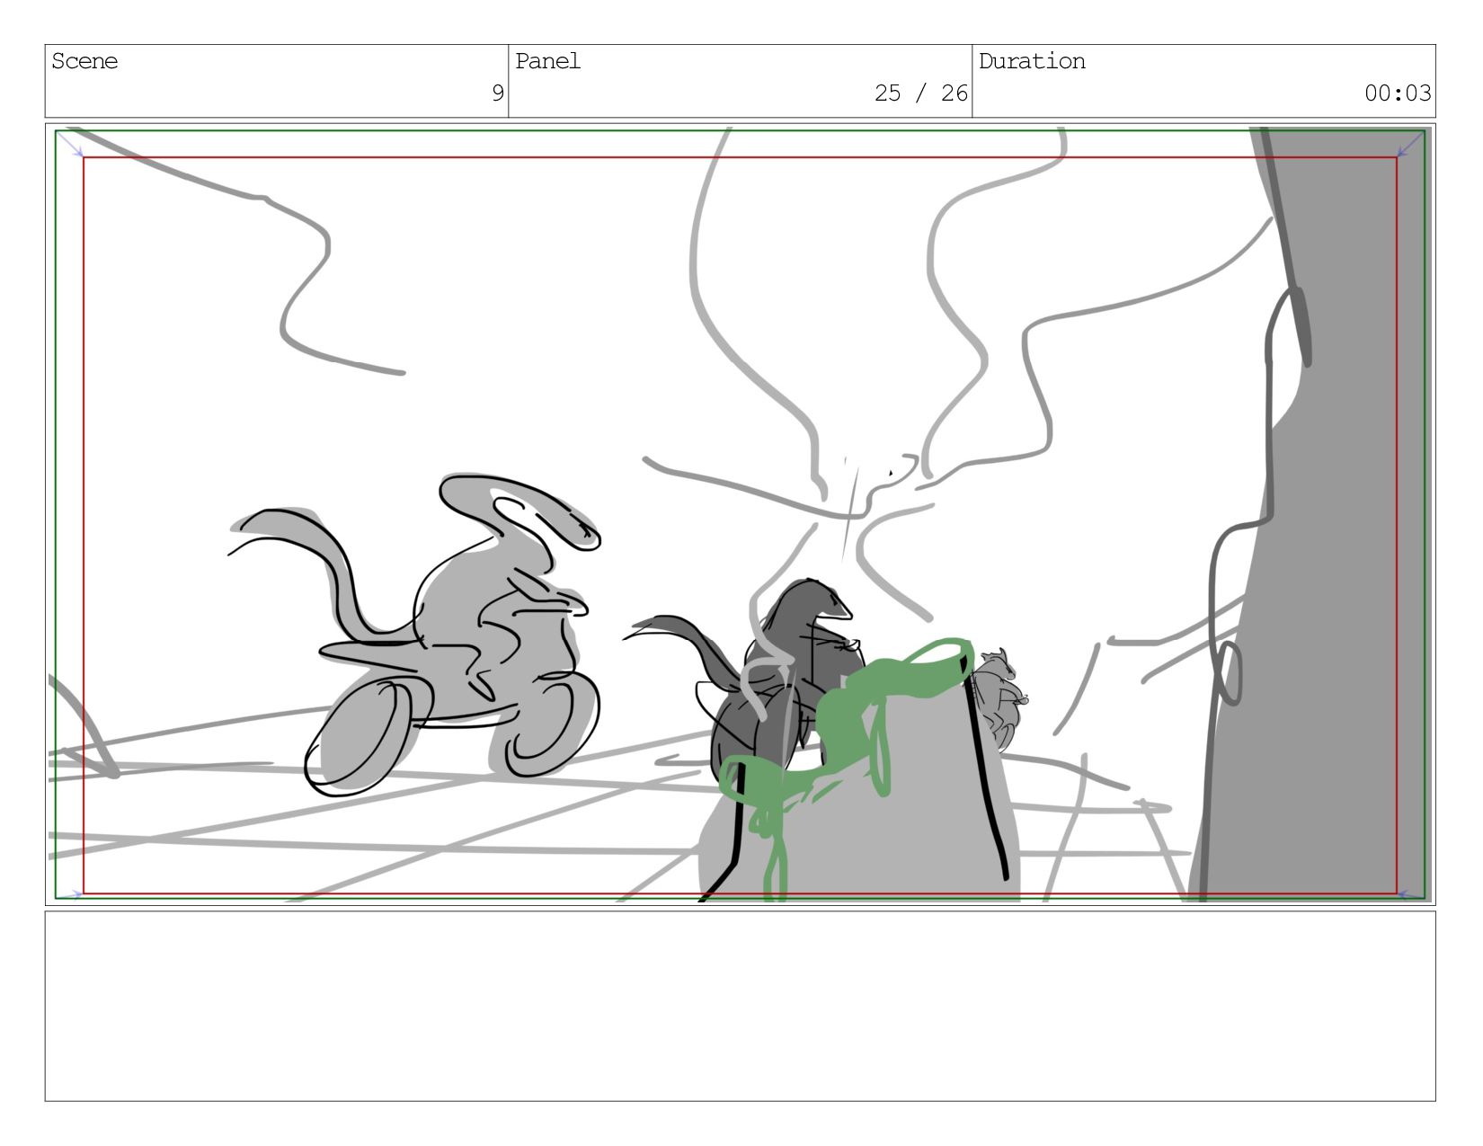Image resolution: width=1483 pixels, height=1146 pixels.
Task: Click the empty notes box below panel
Action: (x=740, y=1006)
